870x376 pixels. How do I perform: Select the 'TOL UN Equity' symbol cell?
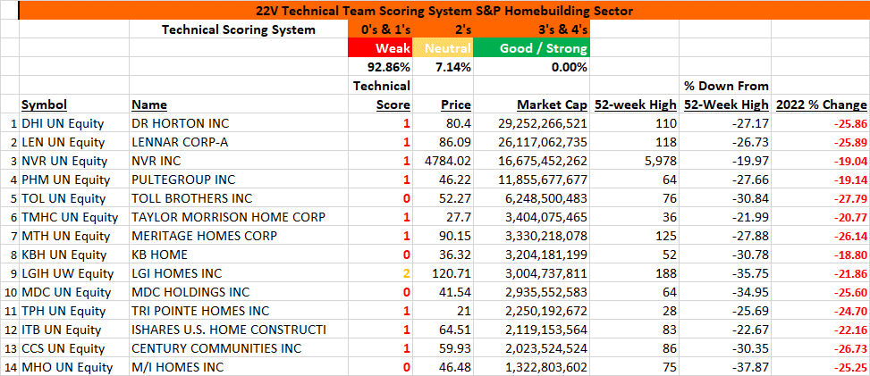(x=74, y=198)
